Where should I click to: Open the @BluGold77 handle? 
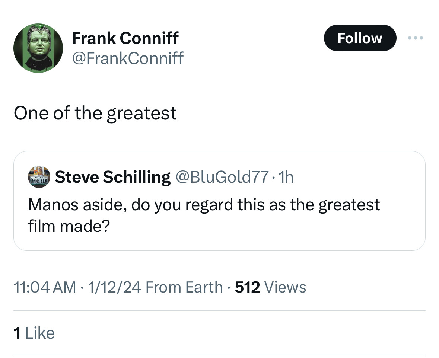click(x=221, y=178)
